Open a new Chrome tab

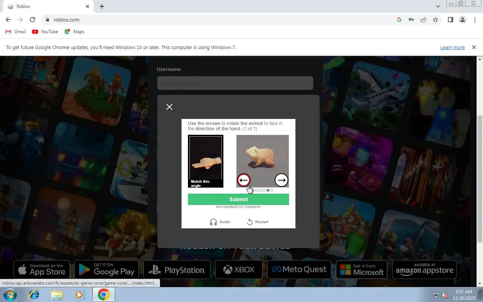[x=102, y=6]
